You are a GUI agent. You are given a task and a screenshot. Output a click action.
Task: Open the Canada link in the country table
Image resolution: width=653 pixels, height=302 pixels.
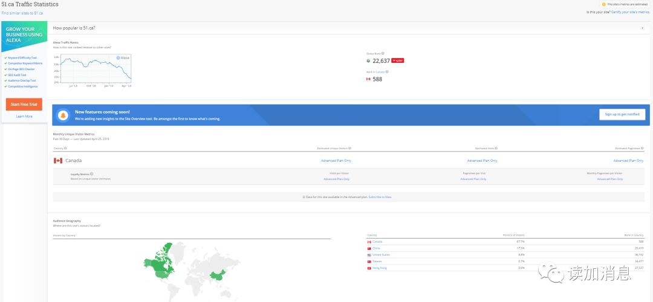click(x=377, y=242)
